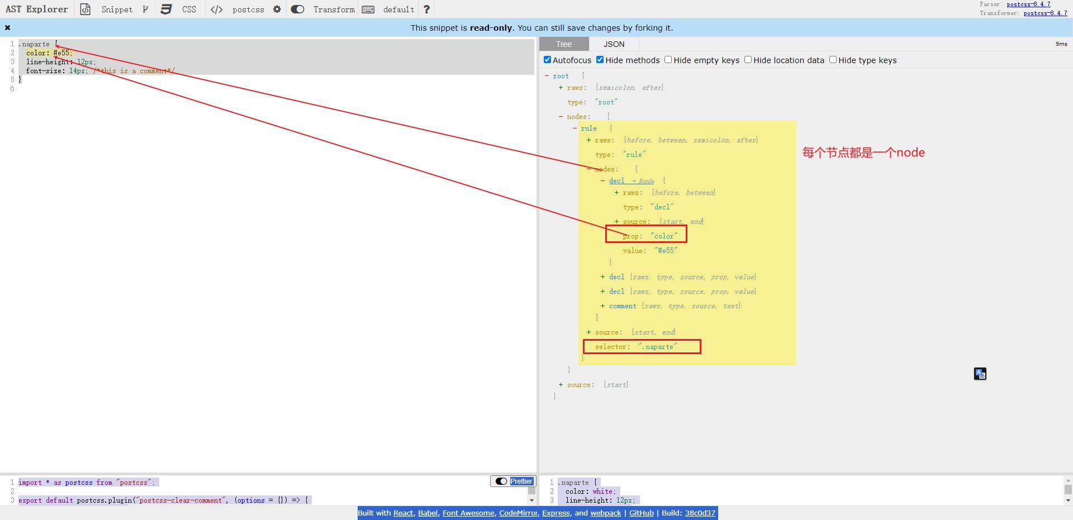Image resolution: width=1073 pixels, height=520 pixels.
Task: Click the CSS3 language logo icon
Action: pyautogui.click(x=166, y=9)
